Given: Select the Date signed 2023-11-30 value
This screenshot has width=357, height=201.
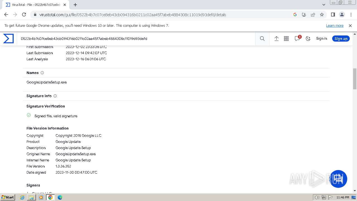Looking at the screenshot, I should coord(76,172).
